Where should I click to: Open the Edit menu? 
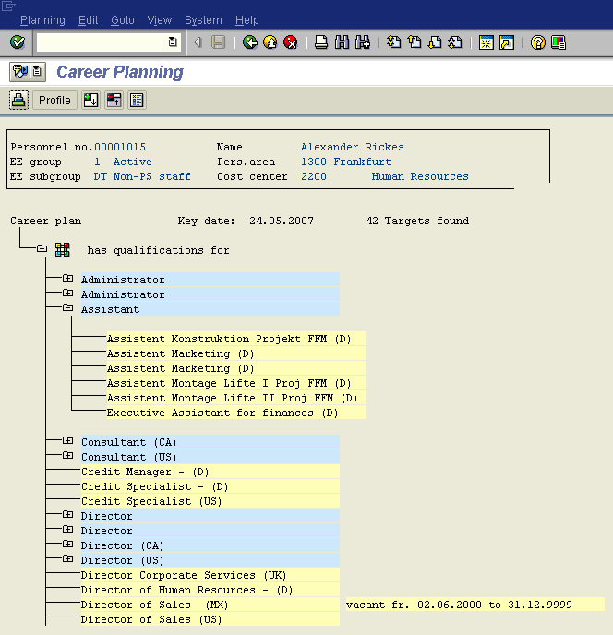tap(89, 20)
